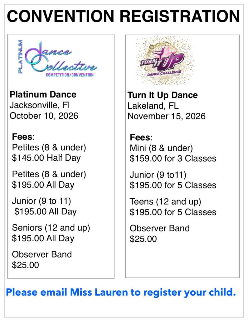Viewport: 248px width, 320px height.
Task: Click the Platinum Dance Collective logo
Action: [57, 59]
